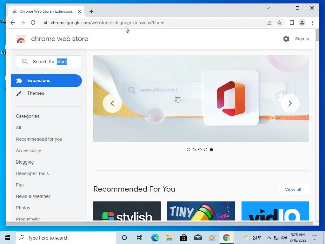Open the tab search down-arrow
The image size is (325, 244).
pyautogui.click(x=268, y=8)
